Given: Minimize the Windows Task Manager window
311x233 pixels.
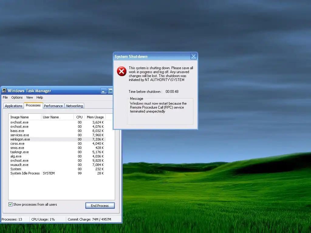Looking at the screenshot, I should coord(104,91).
